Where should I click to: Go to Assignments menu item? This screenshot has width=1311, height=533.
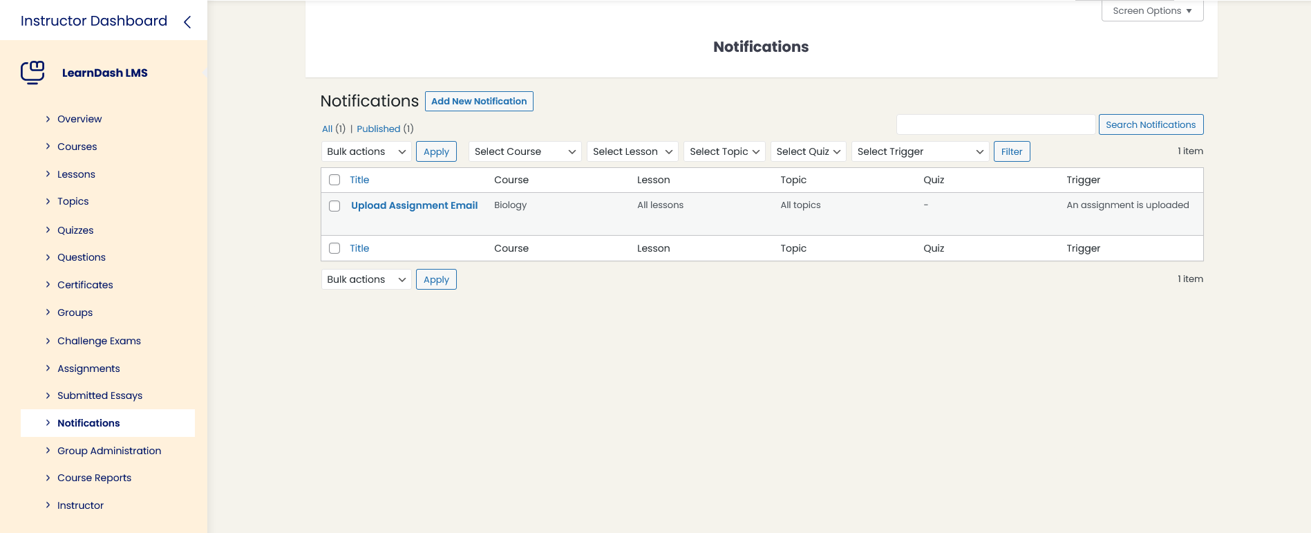coord(88,368)
